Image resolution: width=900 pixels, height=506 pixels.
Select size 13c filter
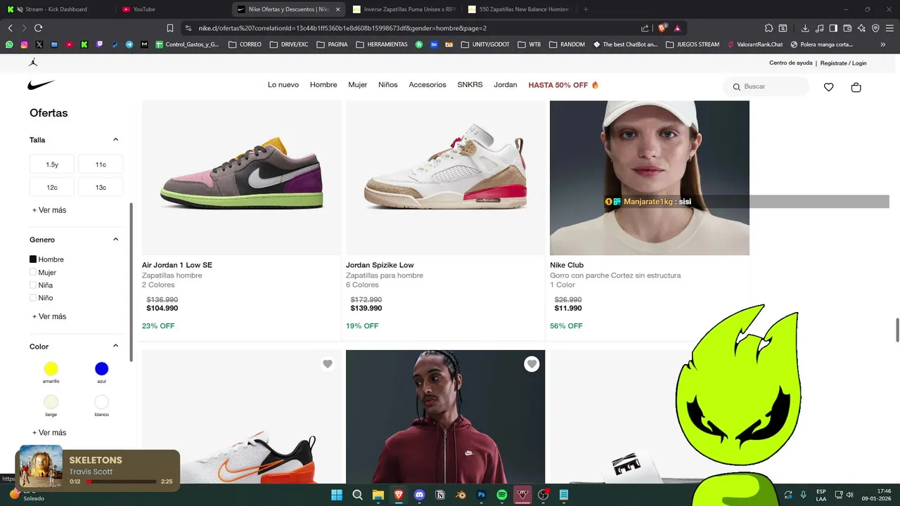pyautogui.click(x=101, y=188)
